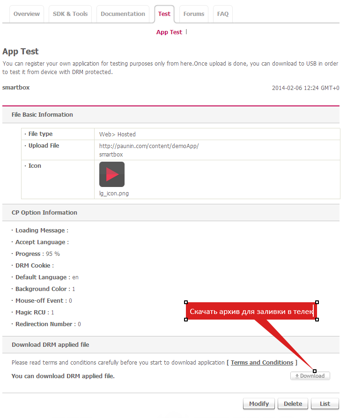Image resolution: width=347 pixels, height=418 pixels.
Task: Open the Overview tab
Action: click(27, 14)
